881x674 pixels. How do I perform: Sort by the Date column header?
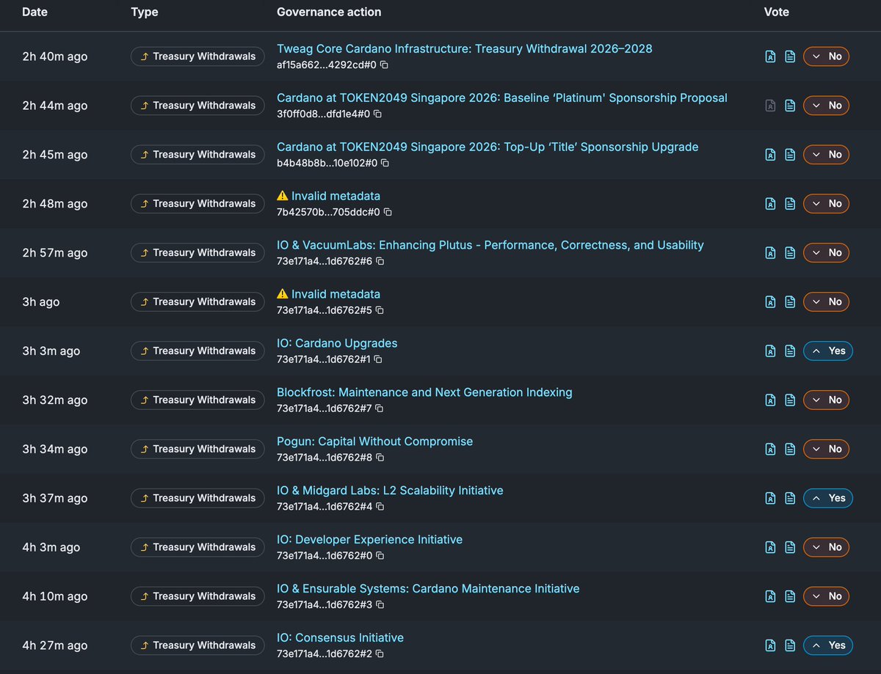click(x=35, y=12)
